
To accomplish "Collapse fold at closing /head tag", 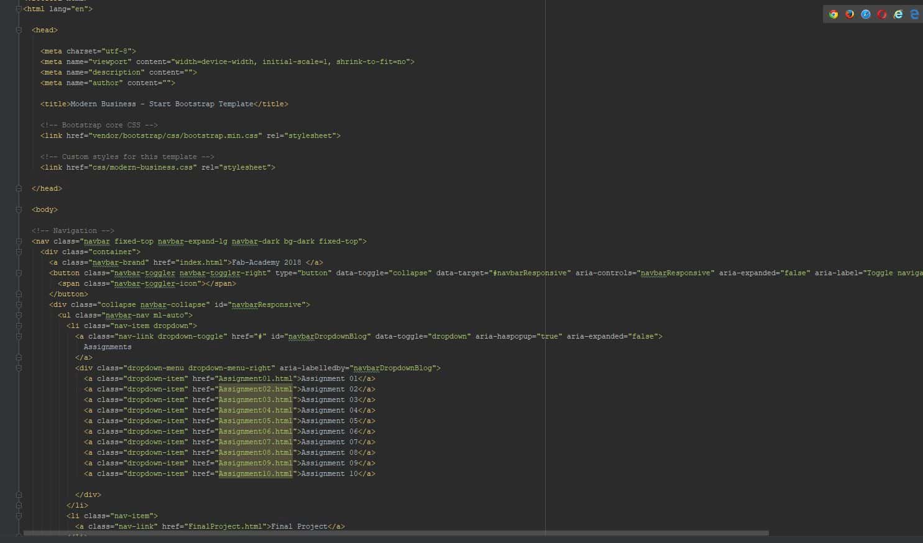I will click(x=19, y=188).
